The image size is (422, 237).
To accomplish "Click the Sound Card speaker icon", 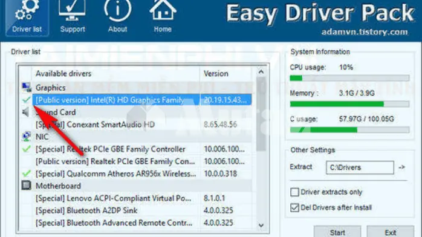I will coord(26,112).
